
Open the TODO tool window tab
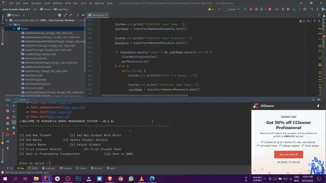33,168
